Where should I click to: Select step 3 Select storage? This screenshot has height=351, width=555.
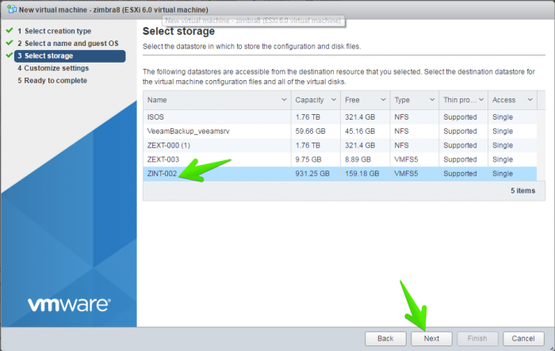click(70, 56)
